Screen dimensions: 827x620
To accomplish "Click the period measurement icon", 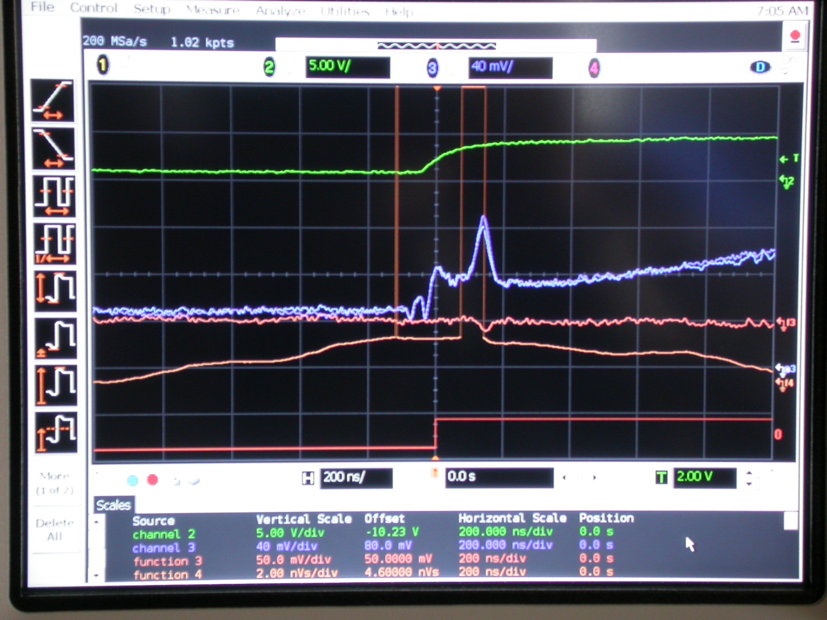I will pos(54,196).
